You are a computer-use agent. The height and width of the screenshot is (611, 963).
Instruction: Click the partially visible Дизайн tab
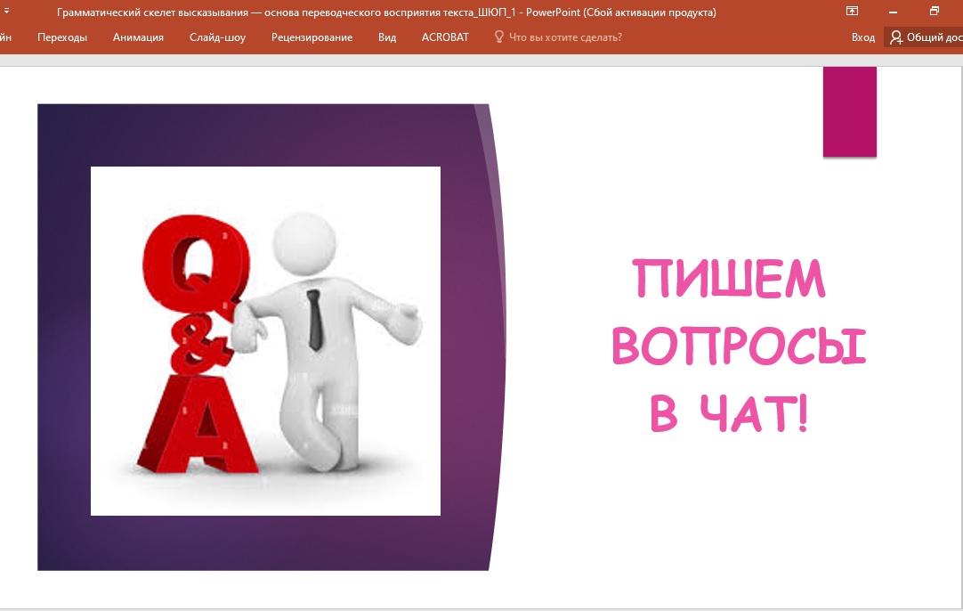5,37
